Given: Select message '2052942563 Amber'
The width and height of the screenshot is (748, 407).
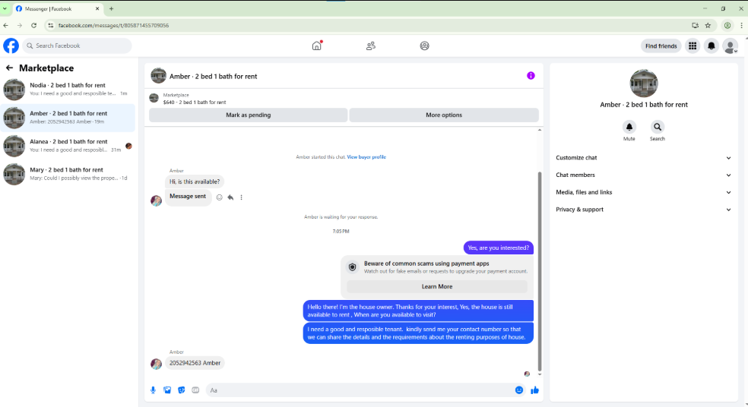Looking at the screenshot, I should tap(195, 363).
